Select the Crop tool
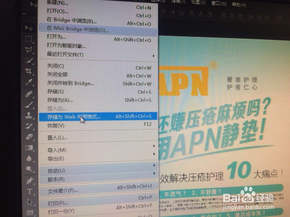The width and height of the screenshot is (290, 217). tap(29, 71)
